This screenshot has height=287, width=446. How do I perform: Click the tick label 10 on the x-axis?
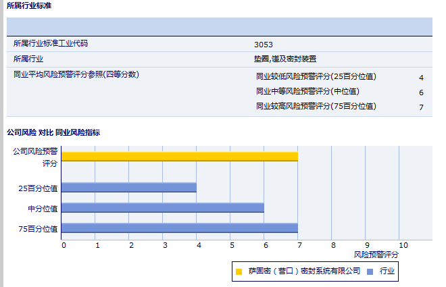pyautogui.click(x=403, y=244)
